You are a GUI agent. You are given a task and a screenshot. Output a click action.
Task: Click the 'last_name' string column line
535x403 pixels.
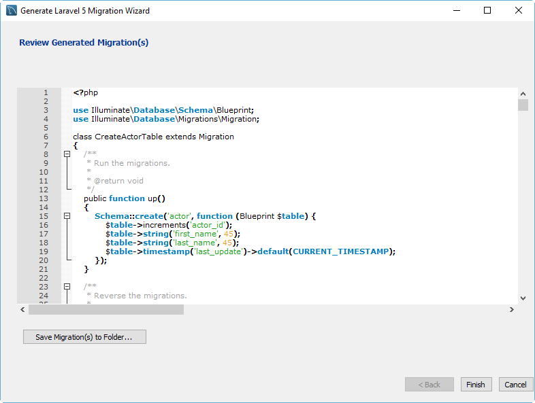(x=172, y=243)
